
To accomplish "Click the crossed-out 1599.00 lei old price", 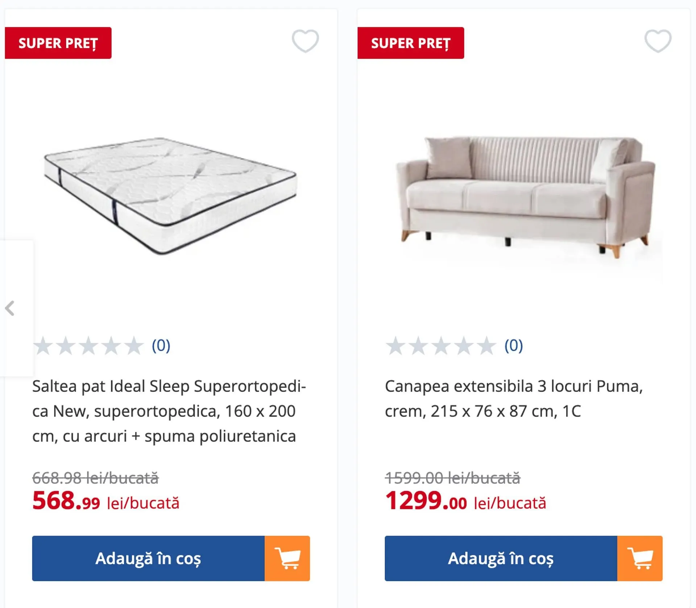I will (x=452, y=478).
